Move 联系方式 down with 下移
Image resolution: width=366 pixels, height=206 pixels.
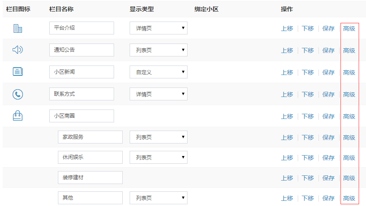pyautogui.click(x=308, y=94)
